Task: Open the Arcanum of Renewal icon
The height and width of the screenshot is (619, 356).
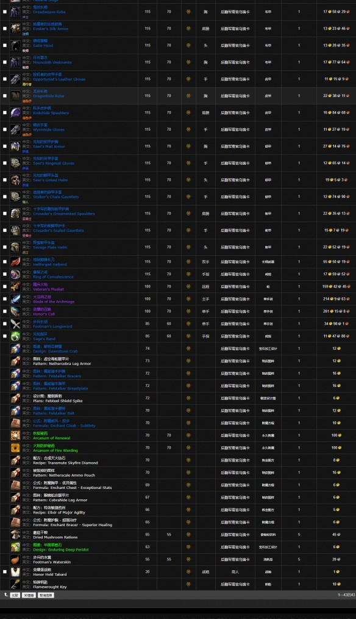Action: (15, 435)
